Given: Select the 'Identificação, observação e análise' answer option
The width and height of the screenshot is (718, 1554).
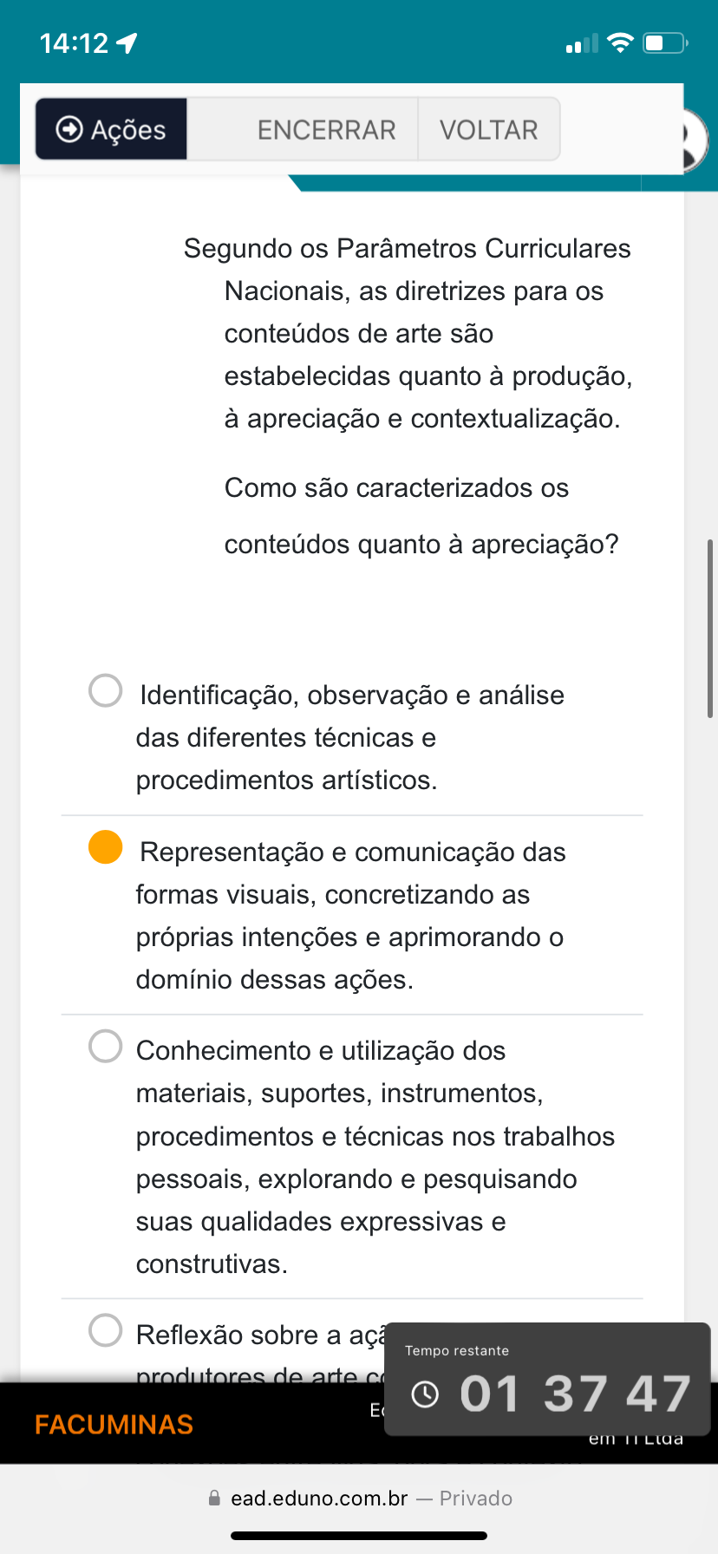Looking at the screenshot, I should point(106,691).
